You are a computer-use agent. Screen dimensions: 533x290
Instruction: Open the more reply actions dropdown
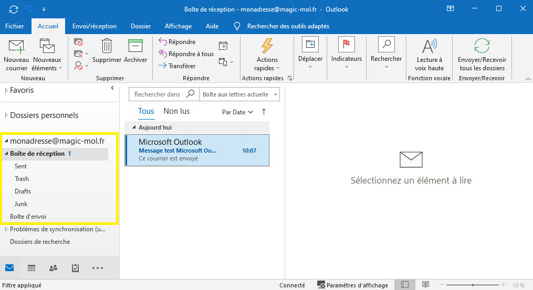(226, 62)
